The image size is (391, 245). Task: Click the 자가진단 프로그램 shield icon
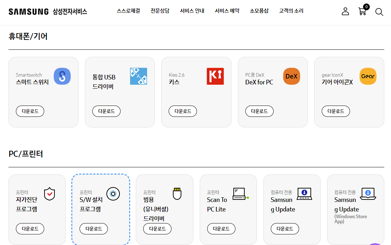click(x=49, y=194)
